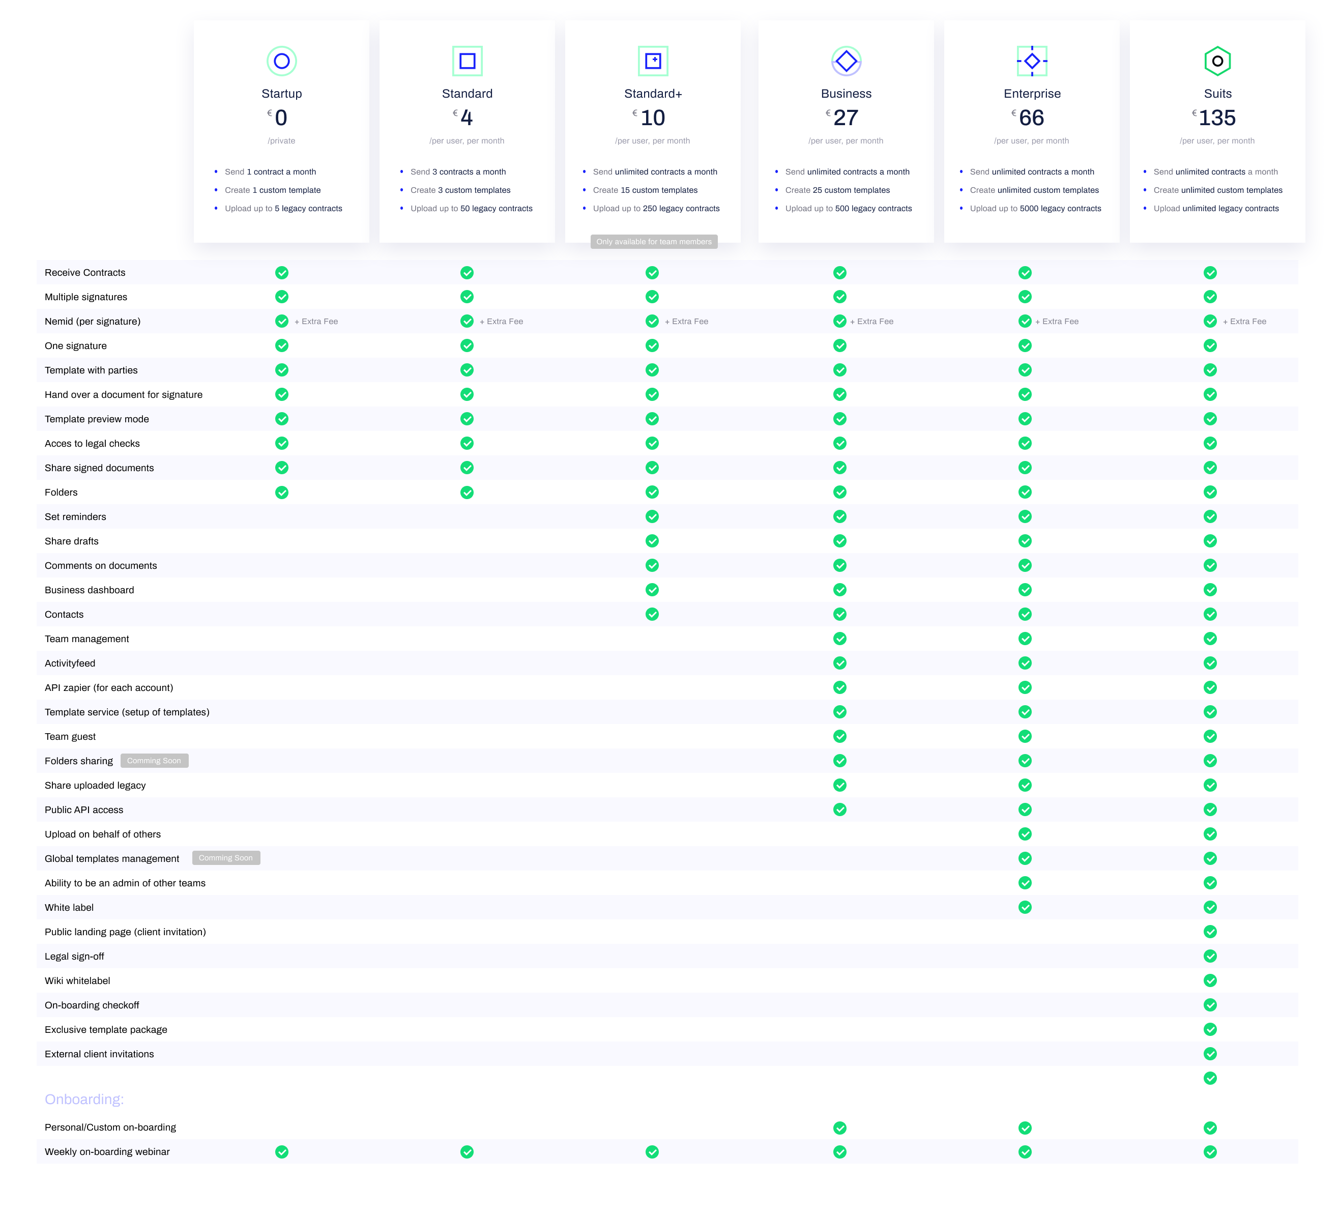Viewport: 1339px width, 1214px height.
Task: Click Startup checkmark in Weekly on-boarding webinar row
Action: pyautogui.click(x=282, y=1152)
